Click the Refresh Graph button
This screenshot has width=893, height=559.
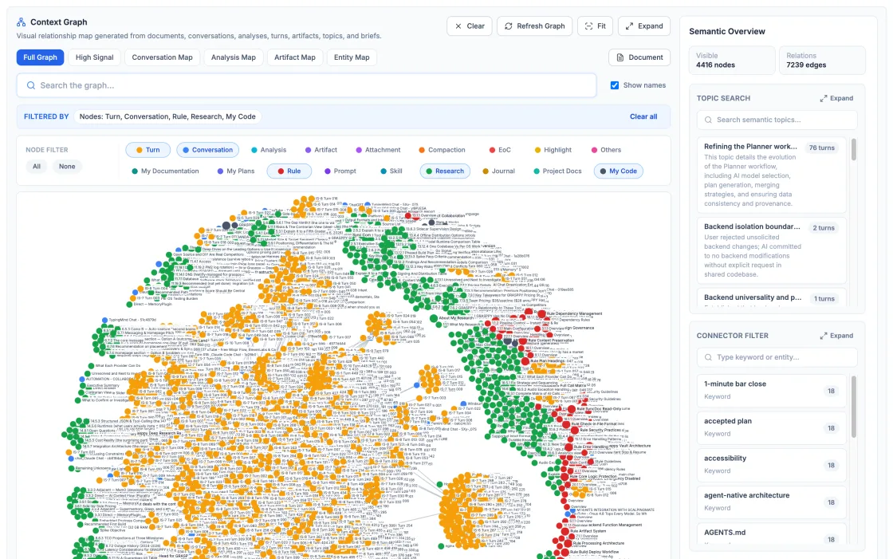534,26
